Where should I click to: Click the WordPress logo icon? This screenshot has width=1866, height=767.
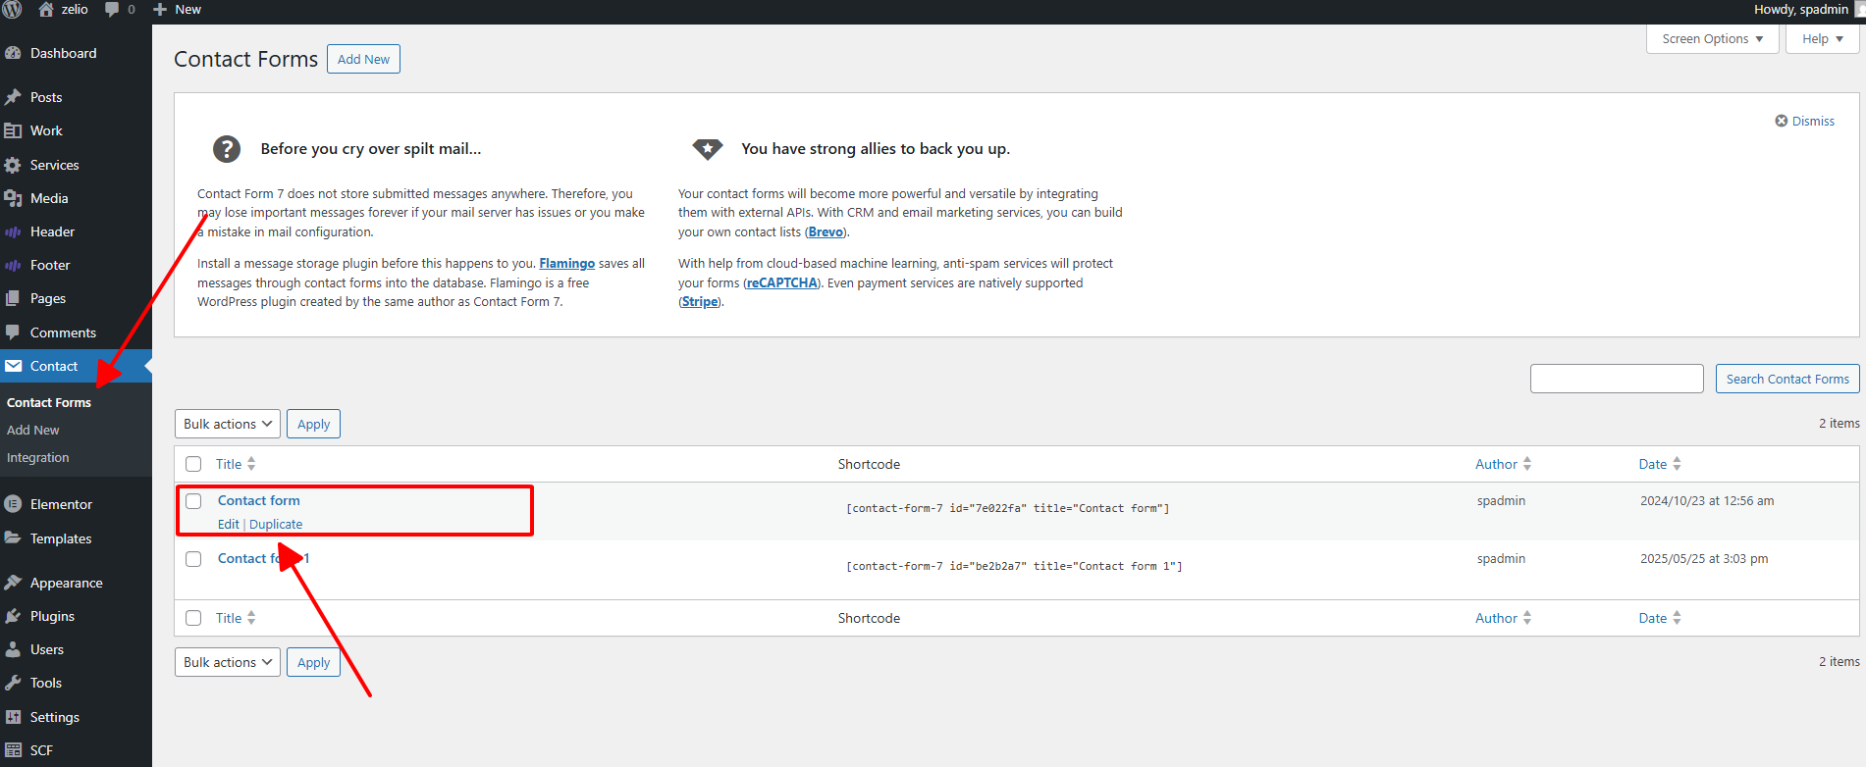click(x=12, y=9)
